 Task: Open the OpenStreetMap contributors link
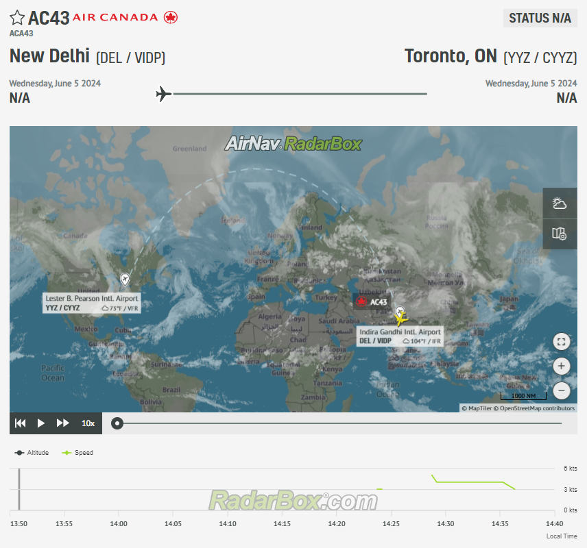point(534,408)
